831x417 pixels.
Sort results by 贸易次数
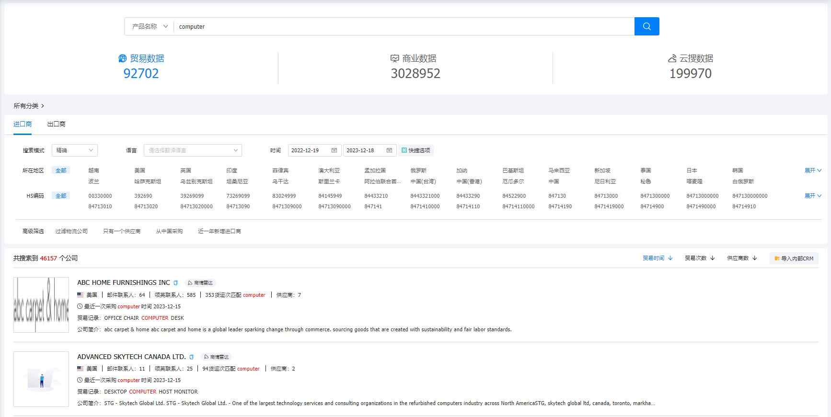pyautogui.click(x=700, y=258)
